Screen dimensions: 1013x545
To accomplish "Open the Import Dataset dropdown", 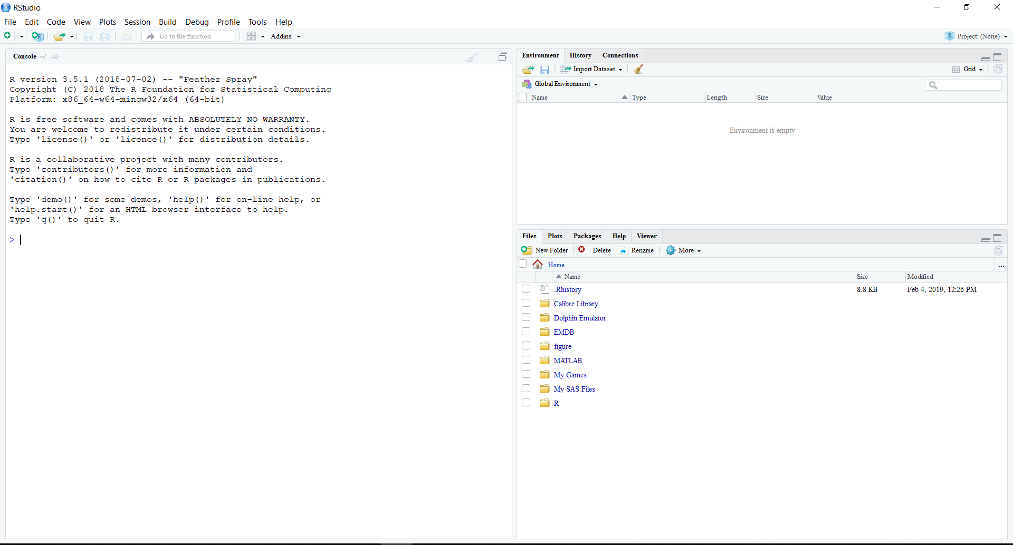I will (x=593, y=69).
